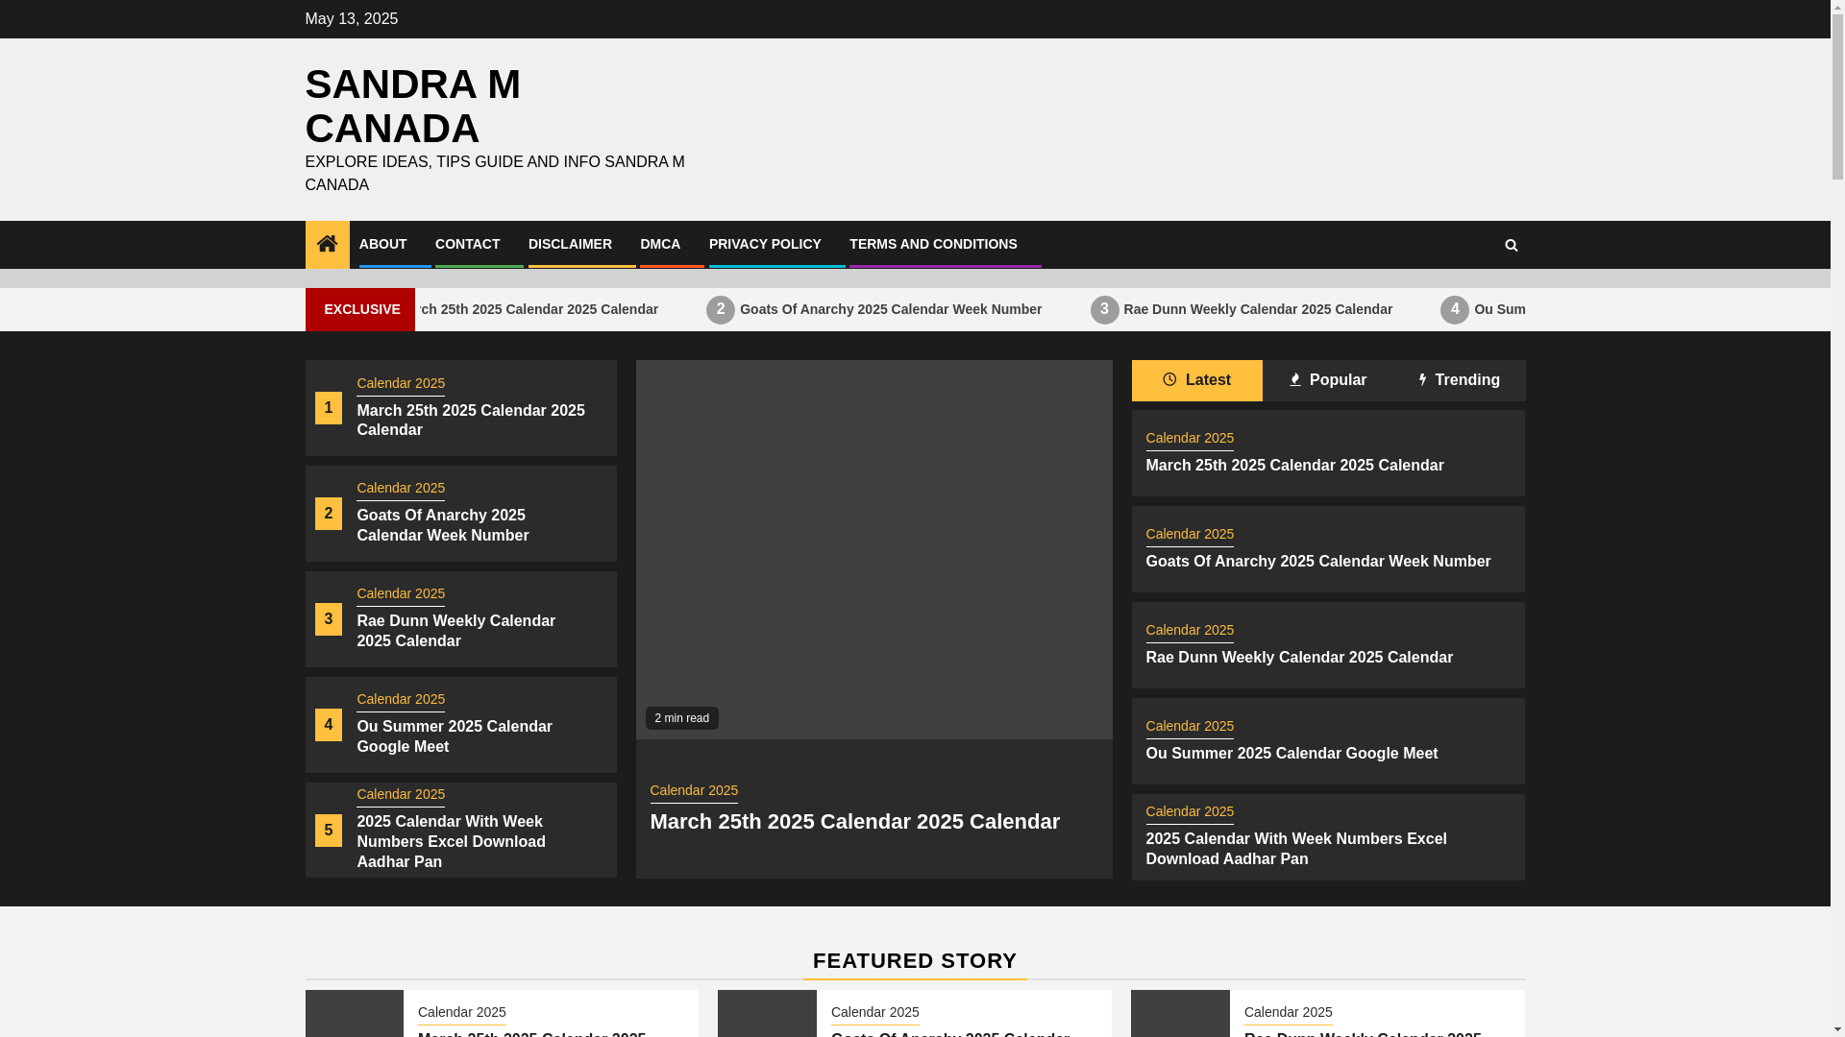1845x1037 pixels.
Task: Click Calendar 2025 category above Latest tab's Rae Dunn
Action: tap(1190, 630)
